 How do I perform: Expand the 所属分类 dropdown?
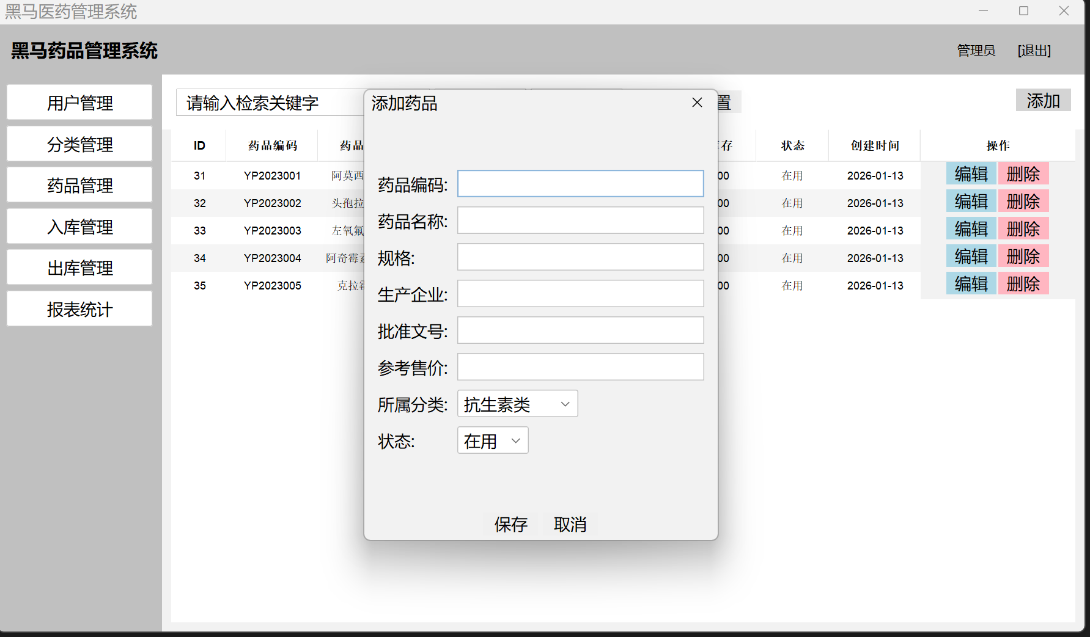(517, 404)
